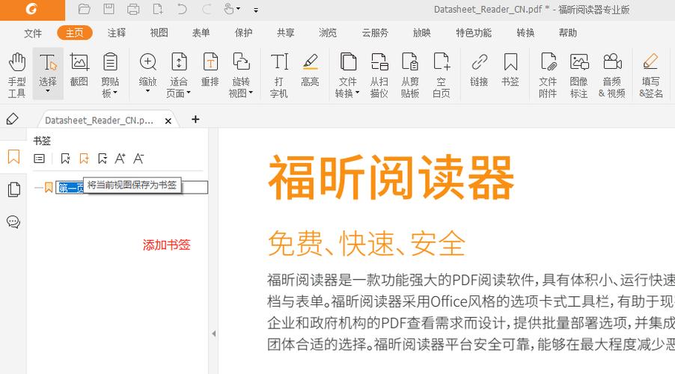
Task: Click the 重排 reflow button
Action: tap(210, 70)
